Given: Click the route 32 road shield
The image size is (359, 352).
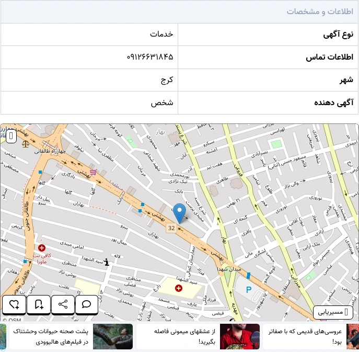Looking at the screenshot, I should point(171,228).
